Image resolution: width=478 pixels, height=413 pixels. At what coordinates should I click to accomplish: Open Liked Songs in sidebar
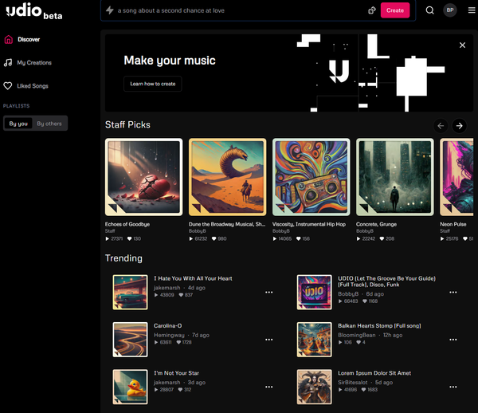(x=33, y=85)
